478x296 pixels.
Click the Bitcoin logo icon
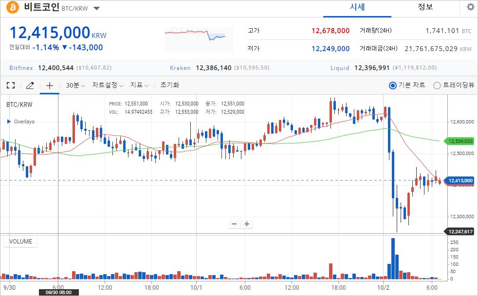tap(13, 7)
